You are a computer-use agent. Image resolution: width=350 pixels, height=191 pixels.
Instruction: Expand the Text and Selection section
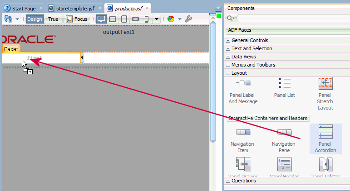(x=228, y=49)
